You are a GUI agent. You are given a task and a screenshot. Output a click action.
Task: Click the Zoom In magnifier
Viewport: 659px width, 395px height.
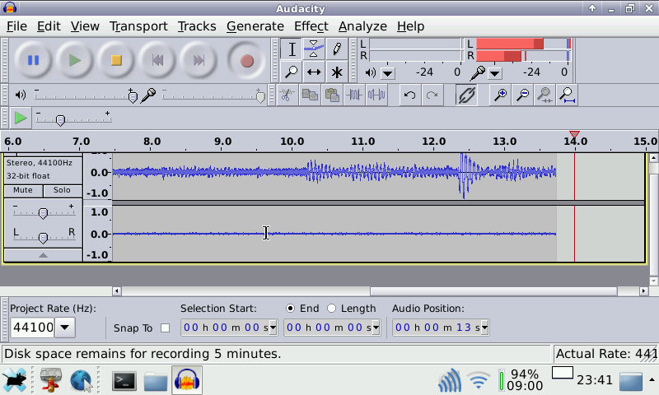[500, 95]
